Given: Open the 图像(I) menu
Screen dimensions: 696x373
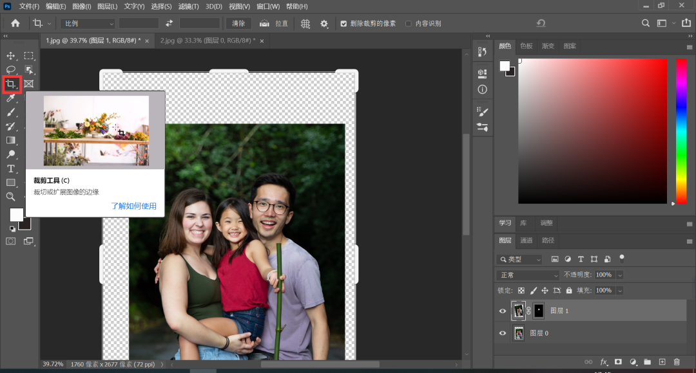Looking at the screenshot, I should (81, 6).
